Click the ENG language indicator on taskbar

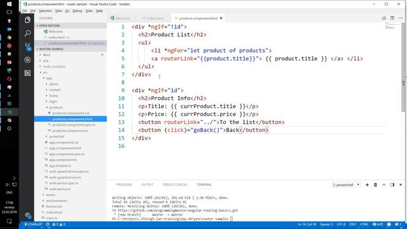tap(9, 192)
